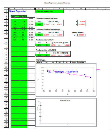Click the X value 32.5 in row 7

click(15, 27)
